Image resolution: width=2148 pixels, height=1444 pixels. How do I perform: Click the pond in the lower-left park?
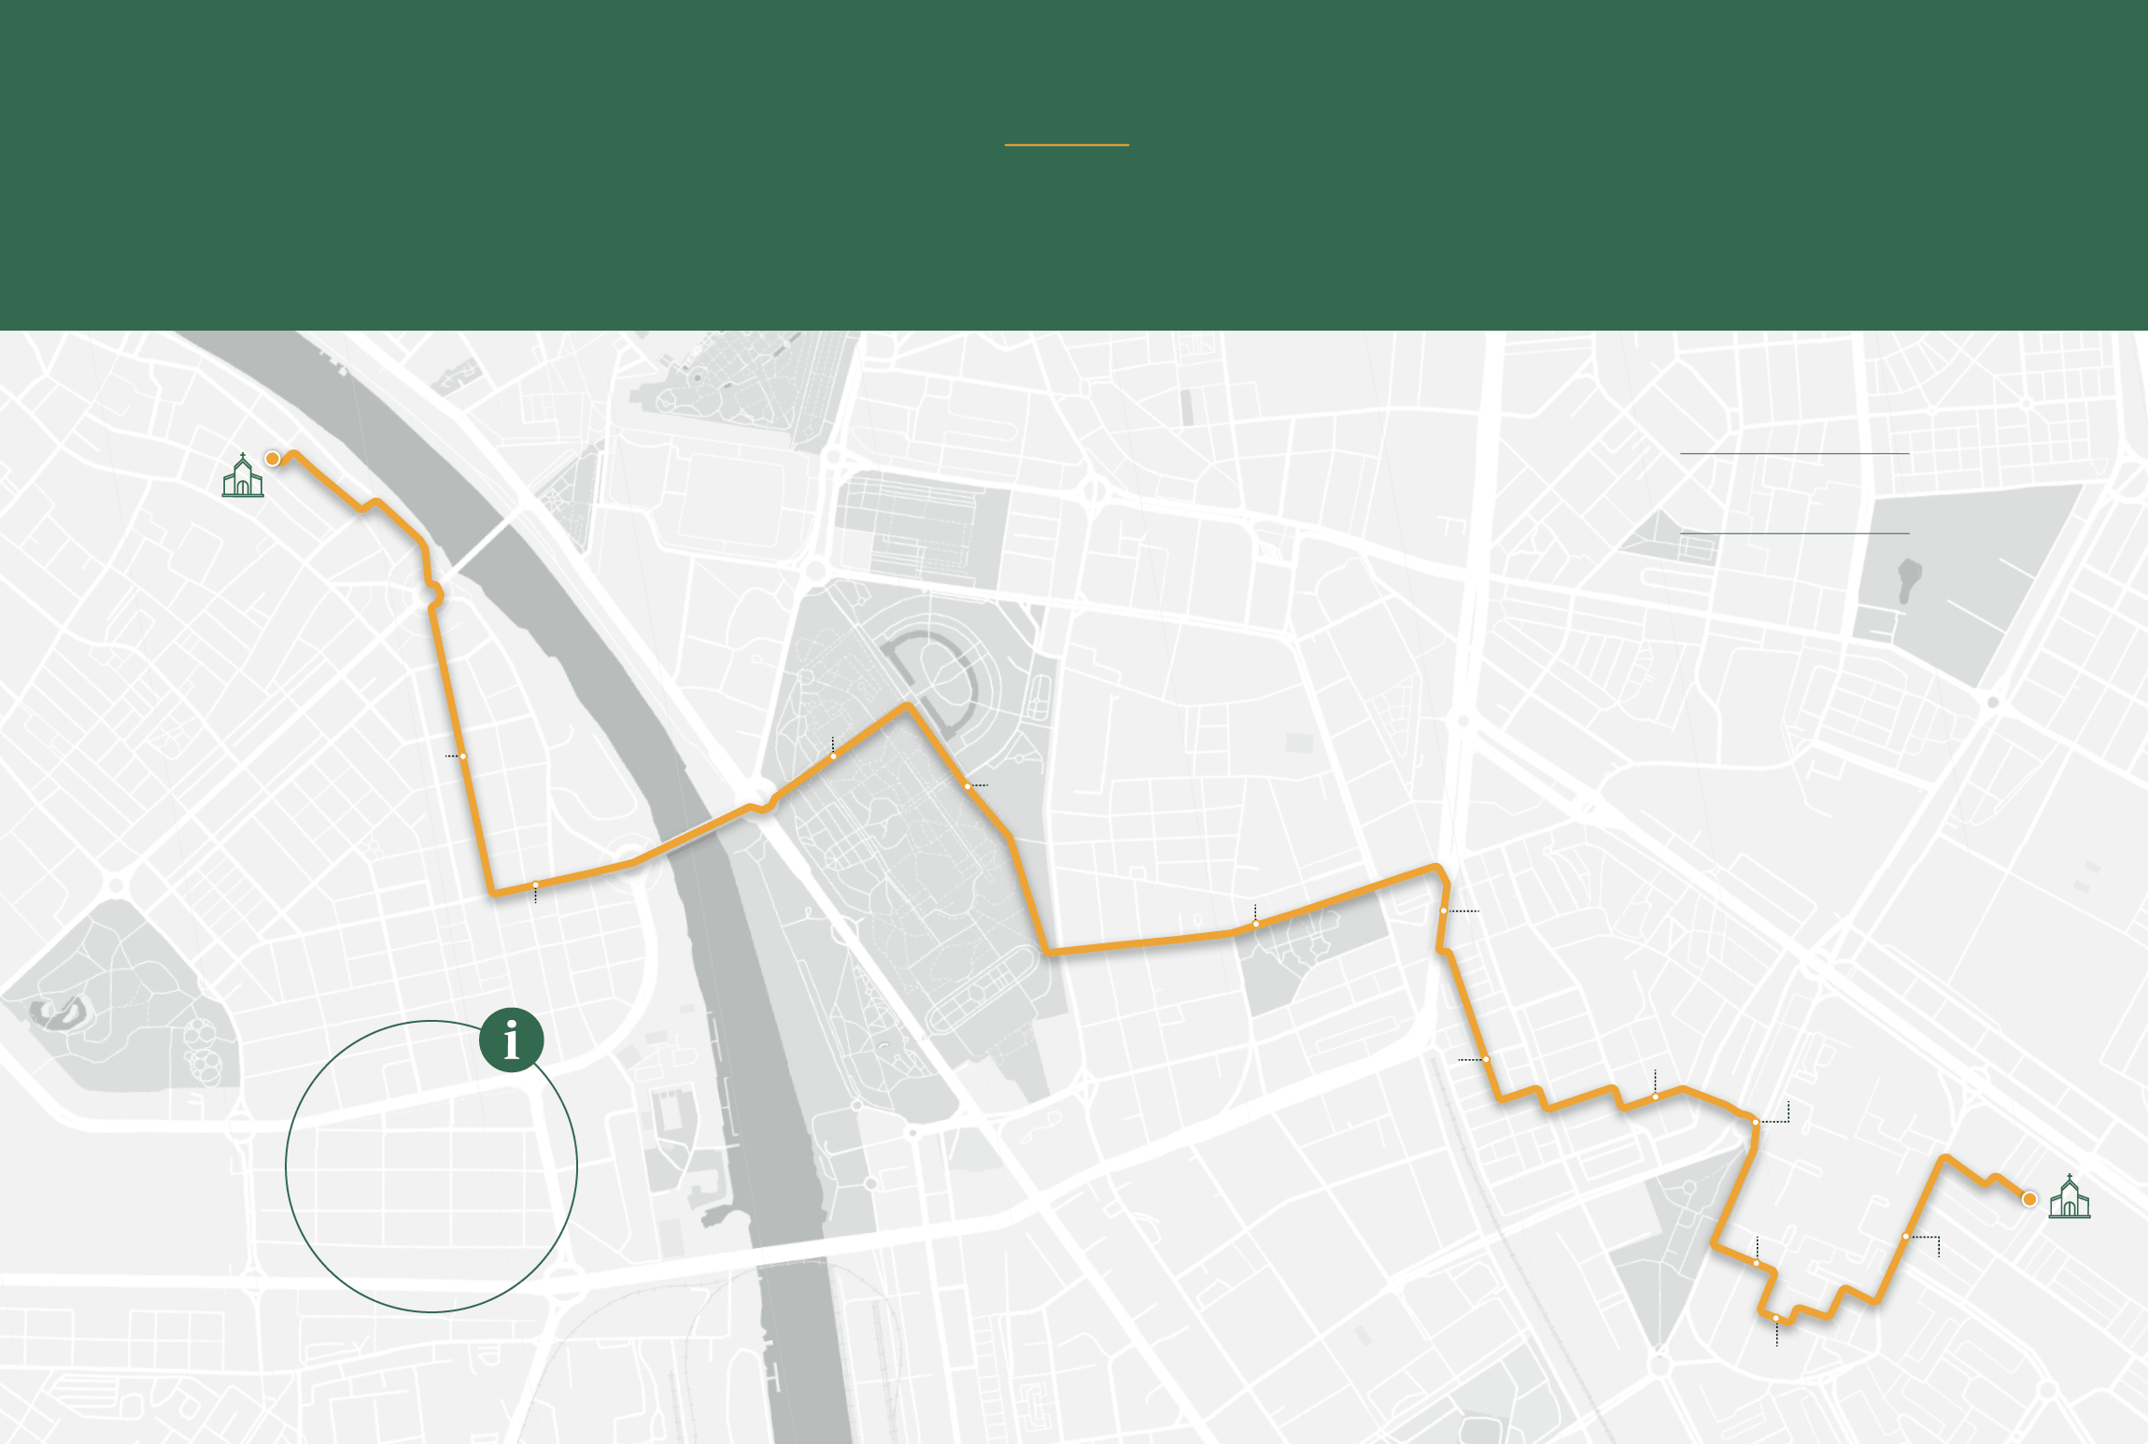coord(61,1012)
